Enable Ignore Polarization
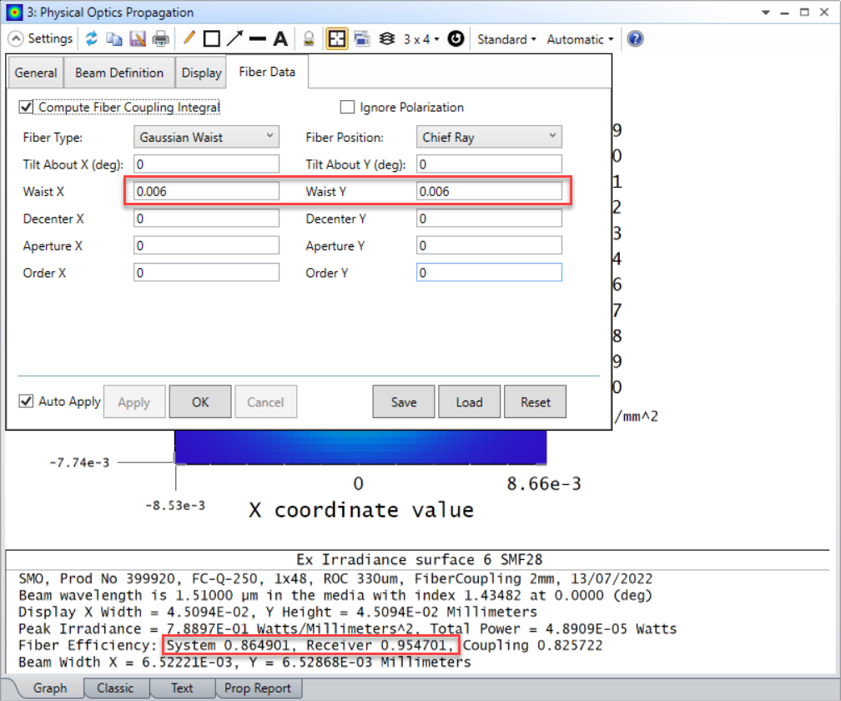This screenshot has height=701, width=841. point(347,107)
